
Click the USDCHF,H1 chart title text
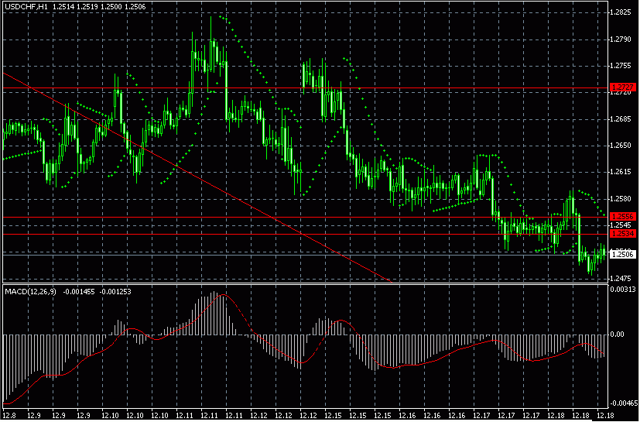click(x=26, y=7)
